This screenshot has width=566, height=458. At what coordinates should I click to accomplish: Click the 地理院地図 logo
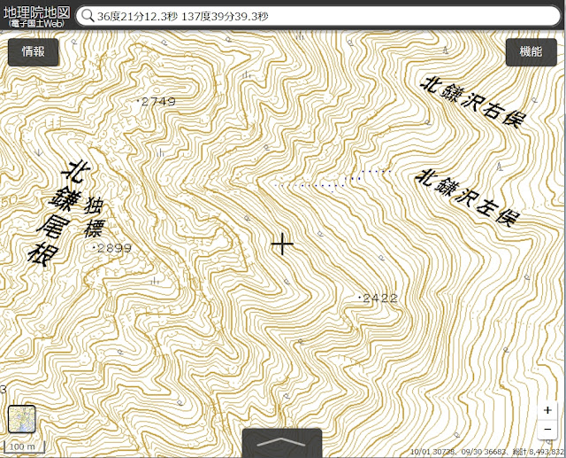click(x=36, y=16)
